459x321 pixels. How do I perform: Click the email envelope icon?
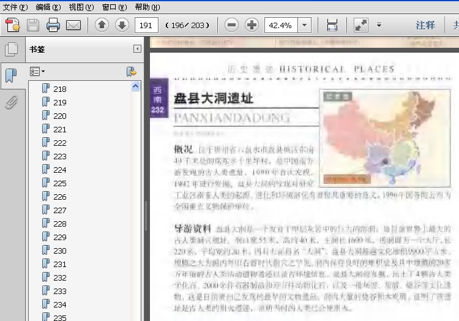[73, 26]
